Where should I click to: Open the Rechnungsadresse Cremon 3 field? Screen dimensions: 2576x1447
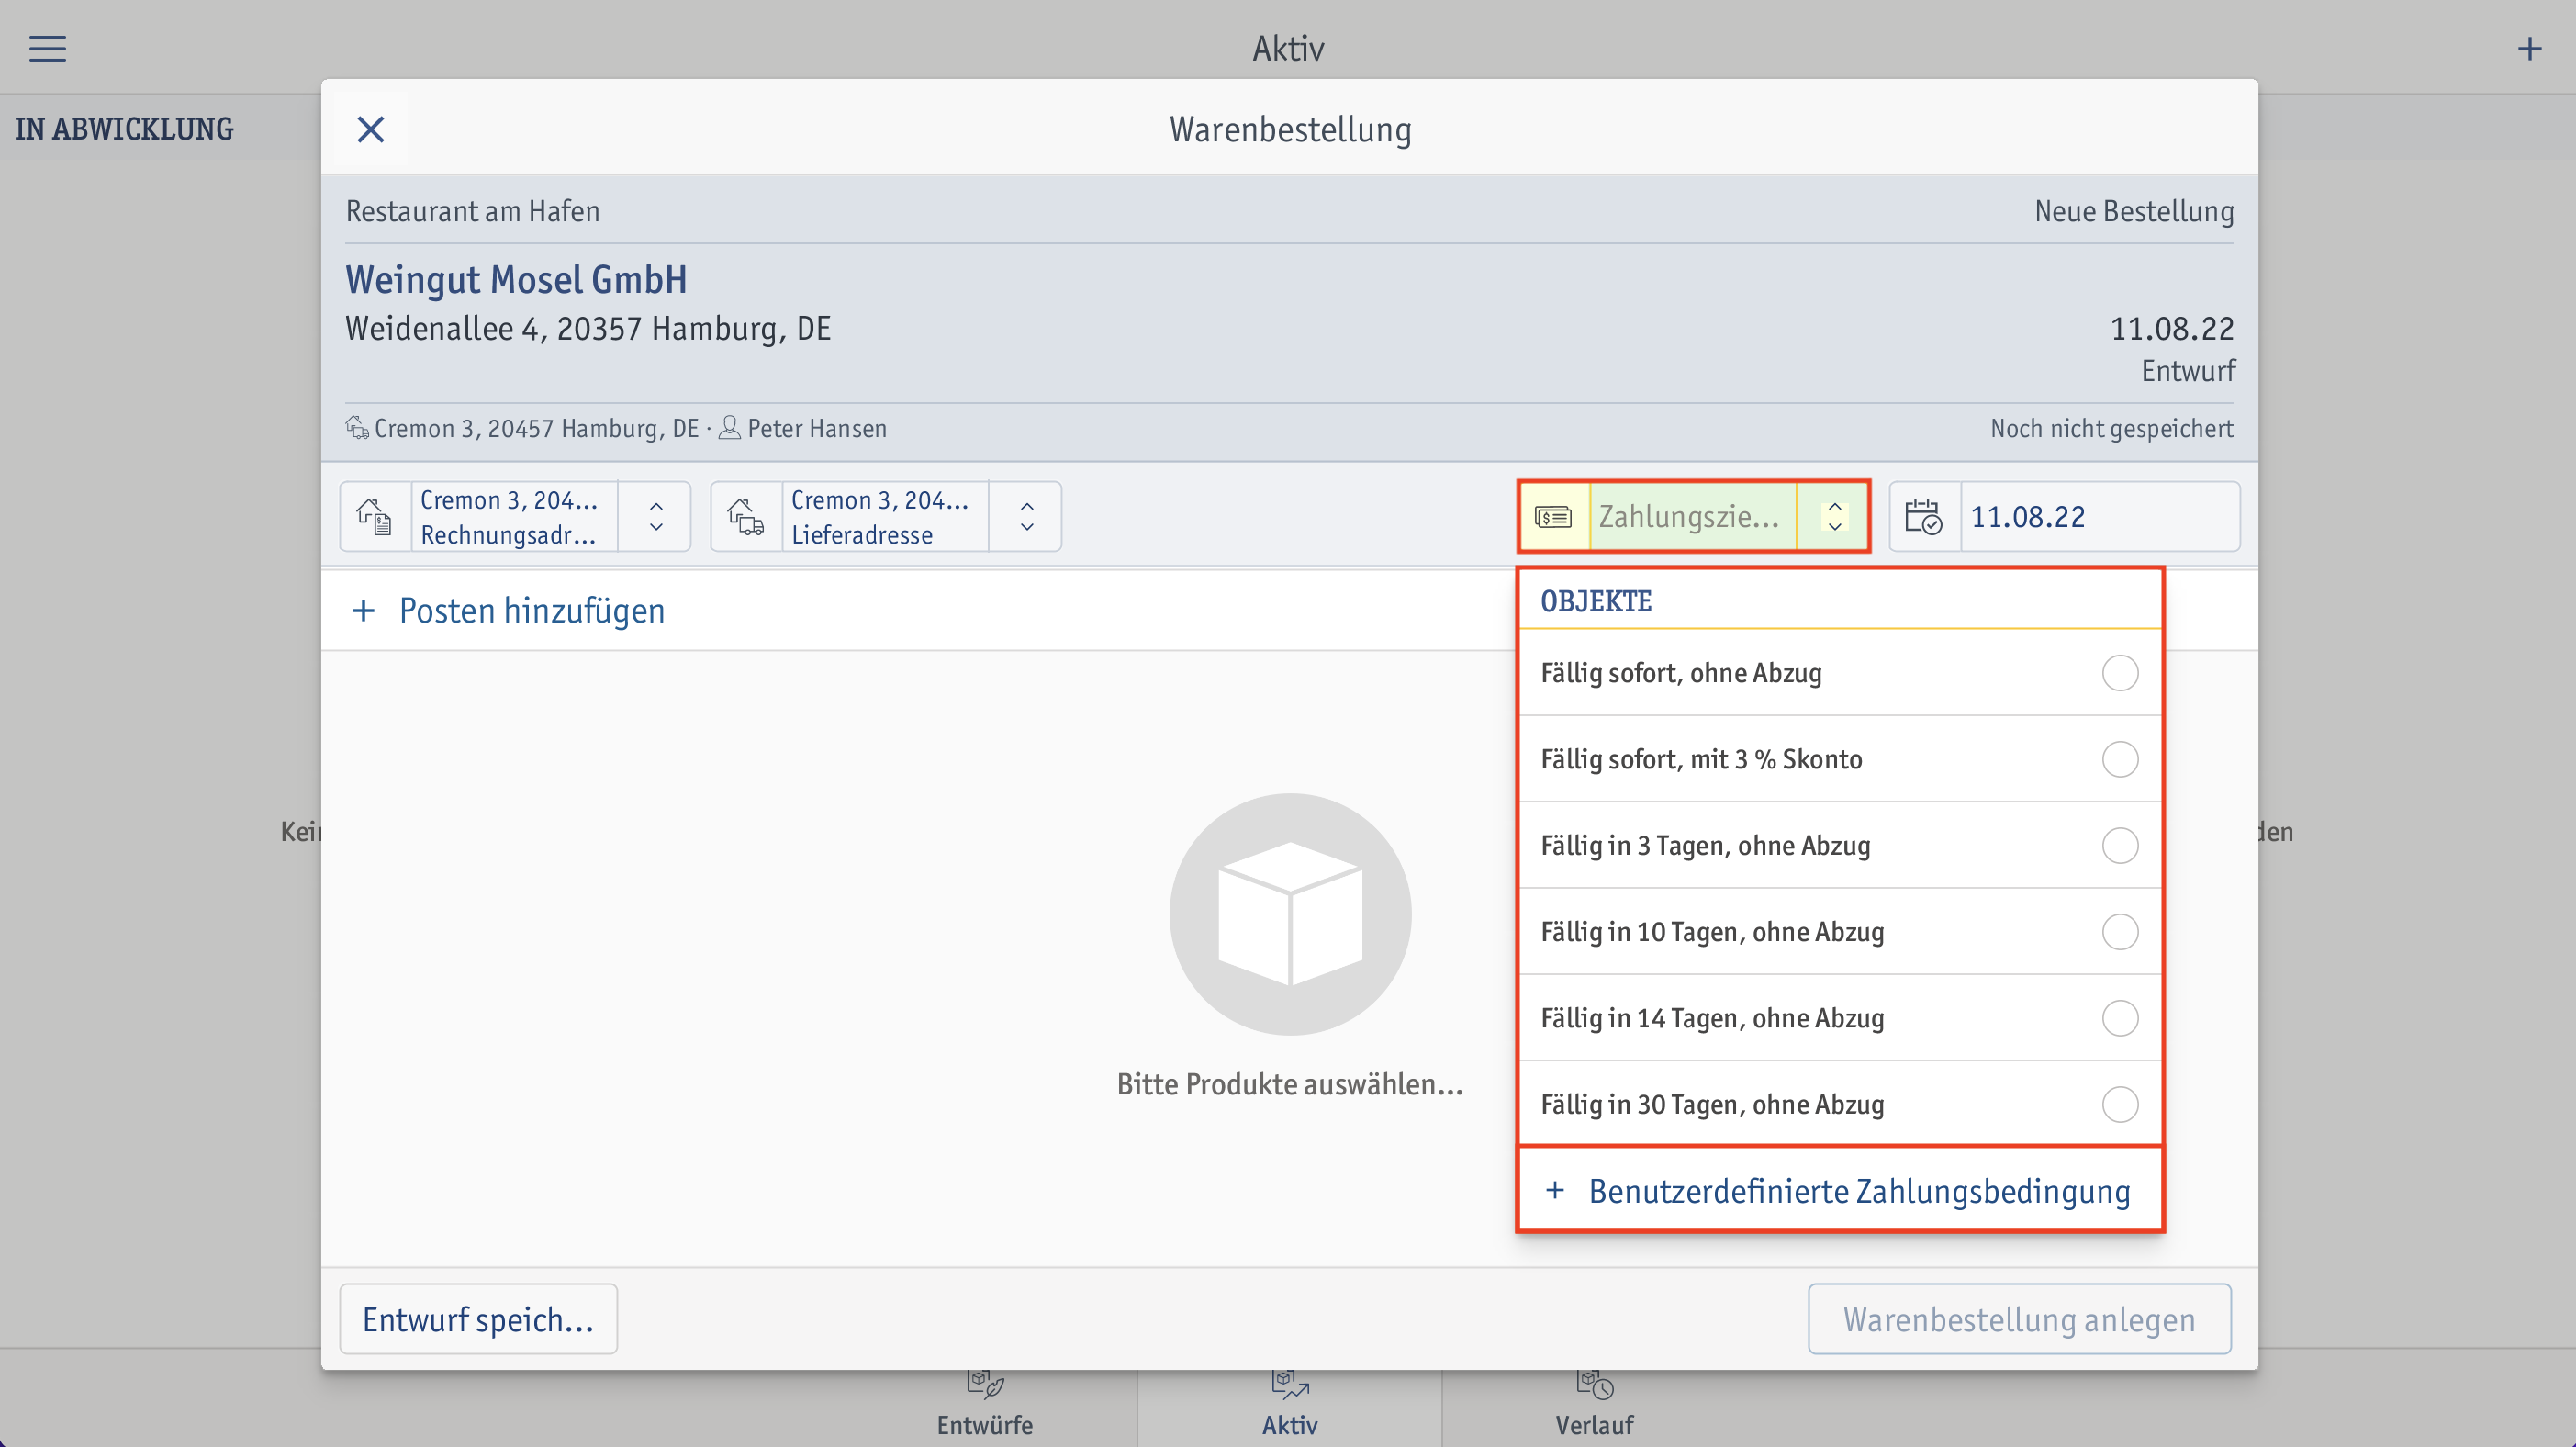pos(514,516)
